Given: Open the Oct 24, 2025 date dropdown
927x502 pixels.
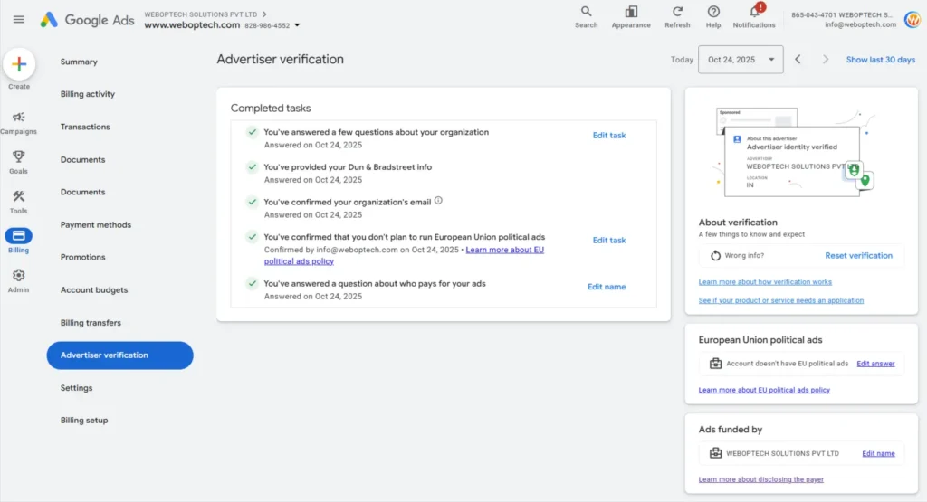Looking at the screenshot, I should point(741,60).
